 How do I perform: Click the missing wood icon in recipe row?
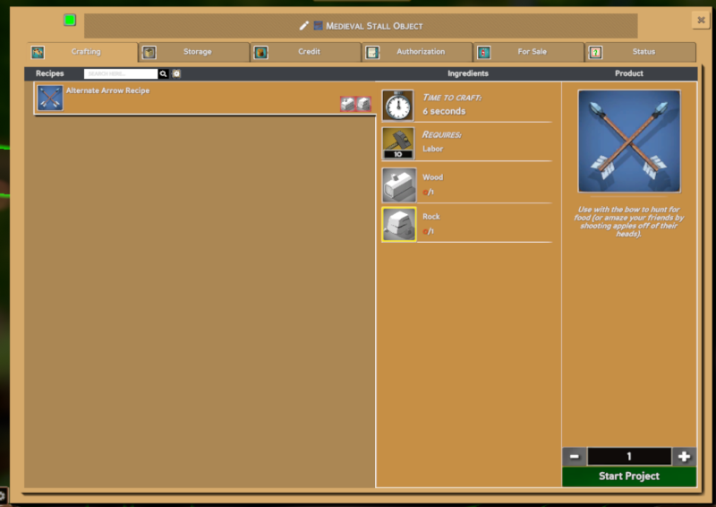pyautogui.click(x=347, y=104)
